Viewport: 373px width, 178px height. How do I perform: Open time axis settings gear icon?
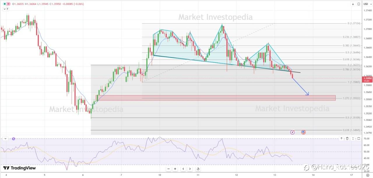click(x=367, y=175)
